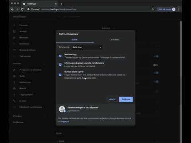Image resolution: width=191 pixels, height=143 pixels.
Task: Click the Slett data button
Action: tap(126, 99)
